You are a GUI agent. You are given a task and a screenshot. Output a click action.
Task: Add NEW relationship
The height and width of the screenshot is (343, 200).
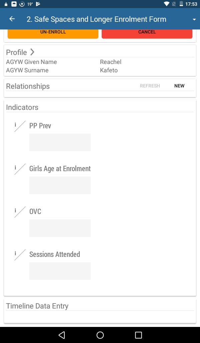point(179,86)
